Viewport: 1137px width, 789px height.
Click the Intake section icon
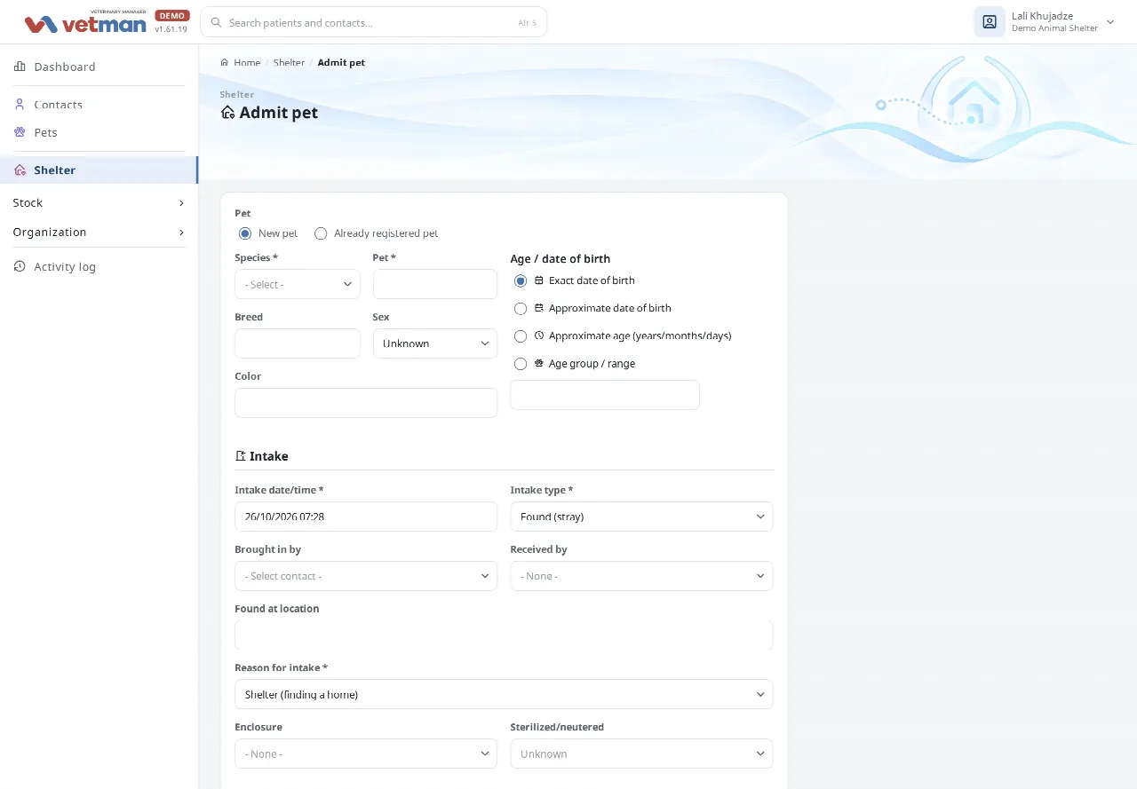pyautogui.click(x=240, y=456)
